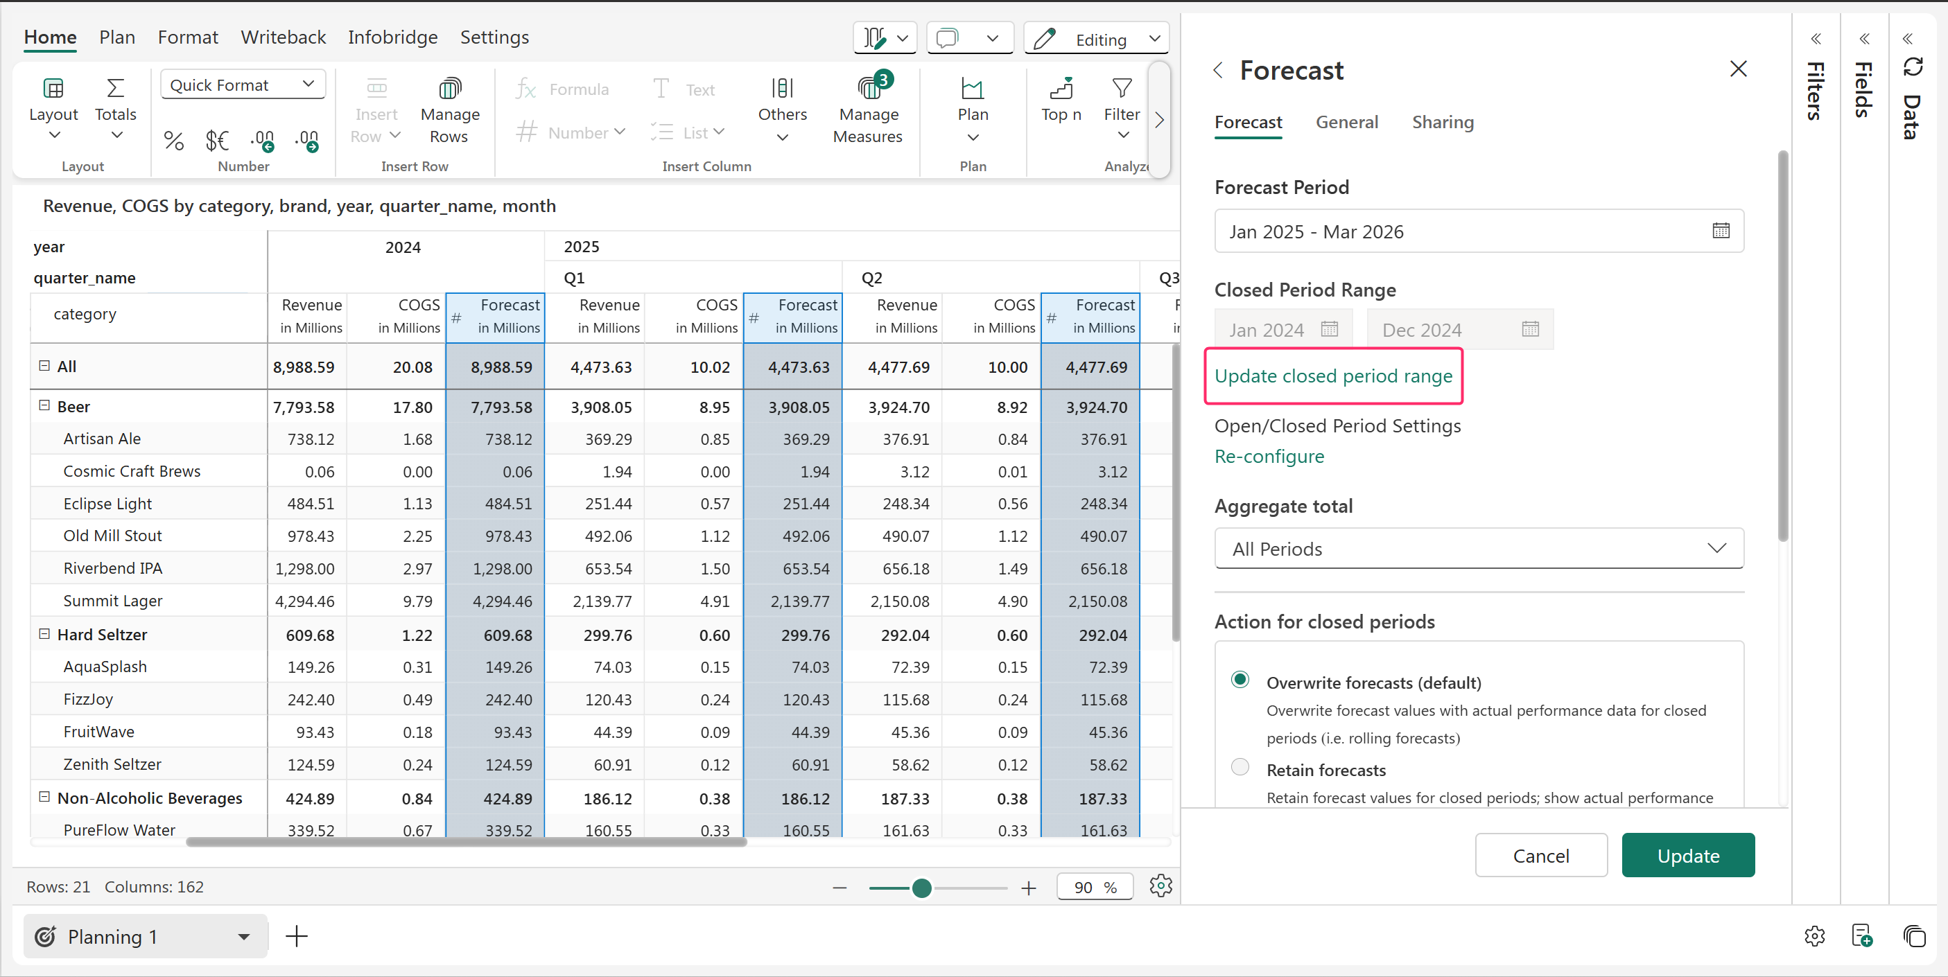Select the Retain forecasts radio option
This screenshot has height=977, width=1948.
[1240, 767]
